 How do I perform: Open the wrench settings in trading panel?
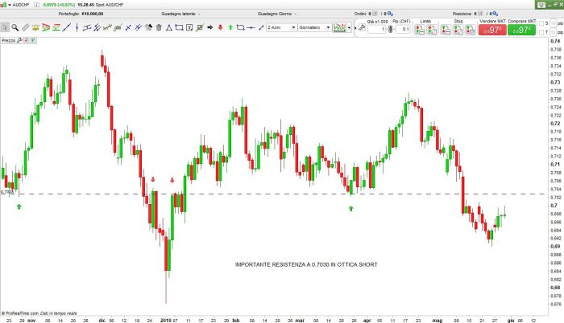coord(363,27)
